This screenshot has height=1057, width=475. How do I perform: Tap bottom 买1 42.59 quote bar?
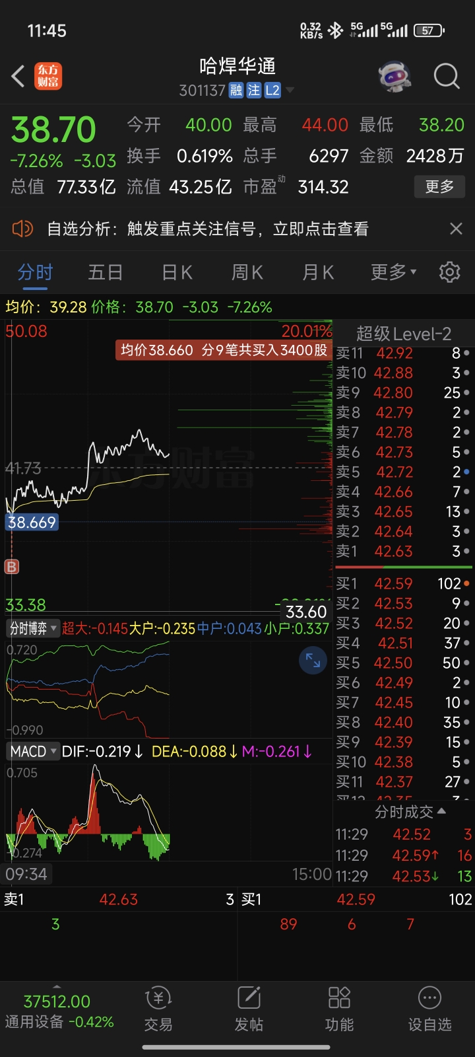pos(356,900)
